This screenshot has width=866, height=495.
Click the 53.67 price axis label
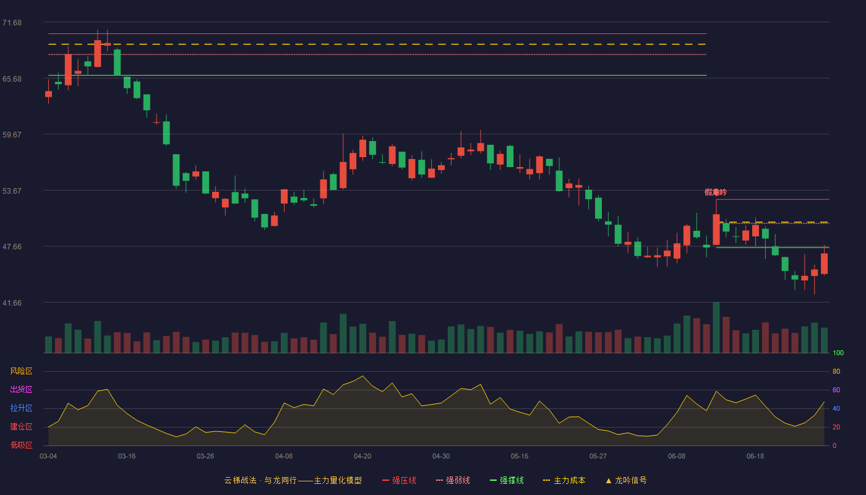[x=12, y=191]
